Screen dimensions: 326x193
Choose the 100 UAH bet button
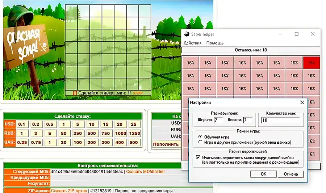click(x=78, y=143)
